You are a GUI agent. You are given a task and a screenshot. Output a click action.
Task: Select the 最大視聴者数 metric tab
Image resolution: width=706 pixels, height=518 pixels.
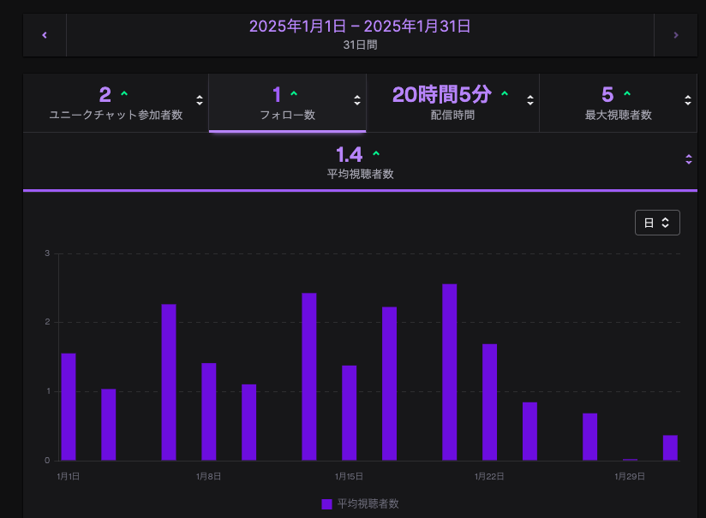[618, 103]
